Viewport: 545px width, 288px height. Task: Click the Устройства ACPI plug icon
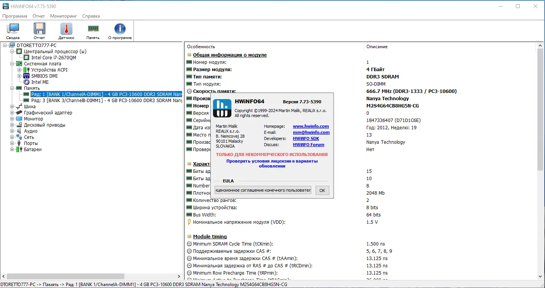[x=26, y=70]
